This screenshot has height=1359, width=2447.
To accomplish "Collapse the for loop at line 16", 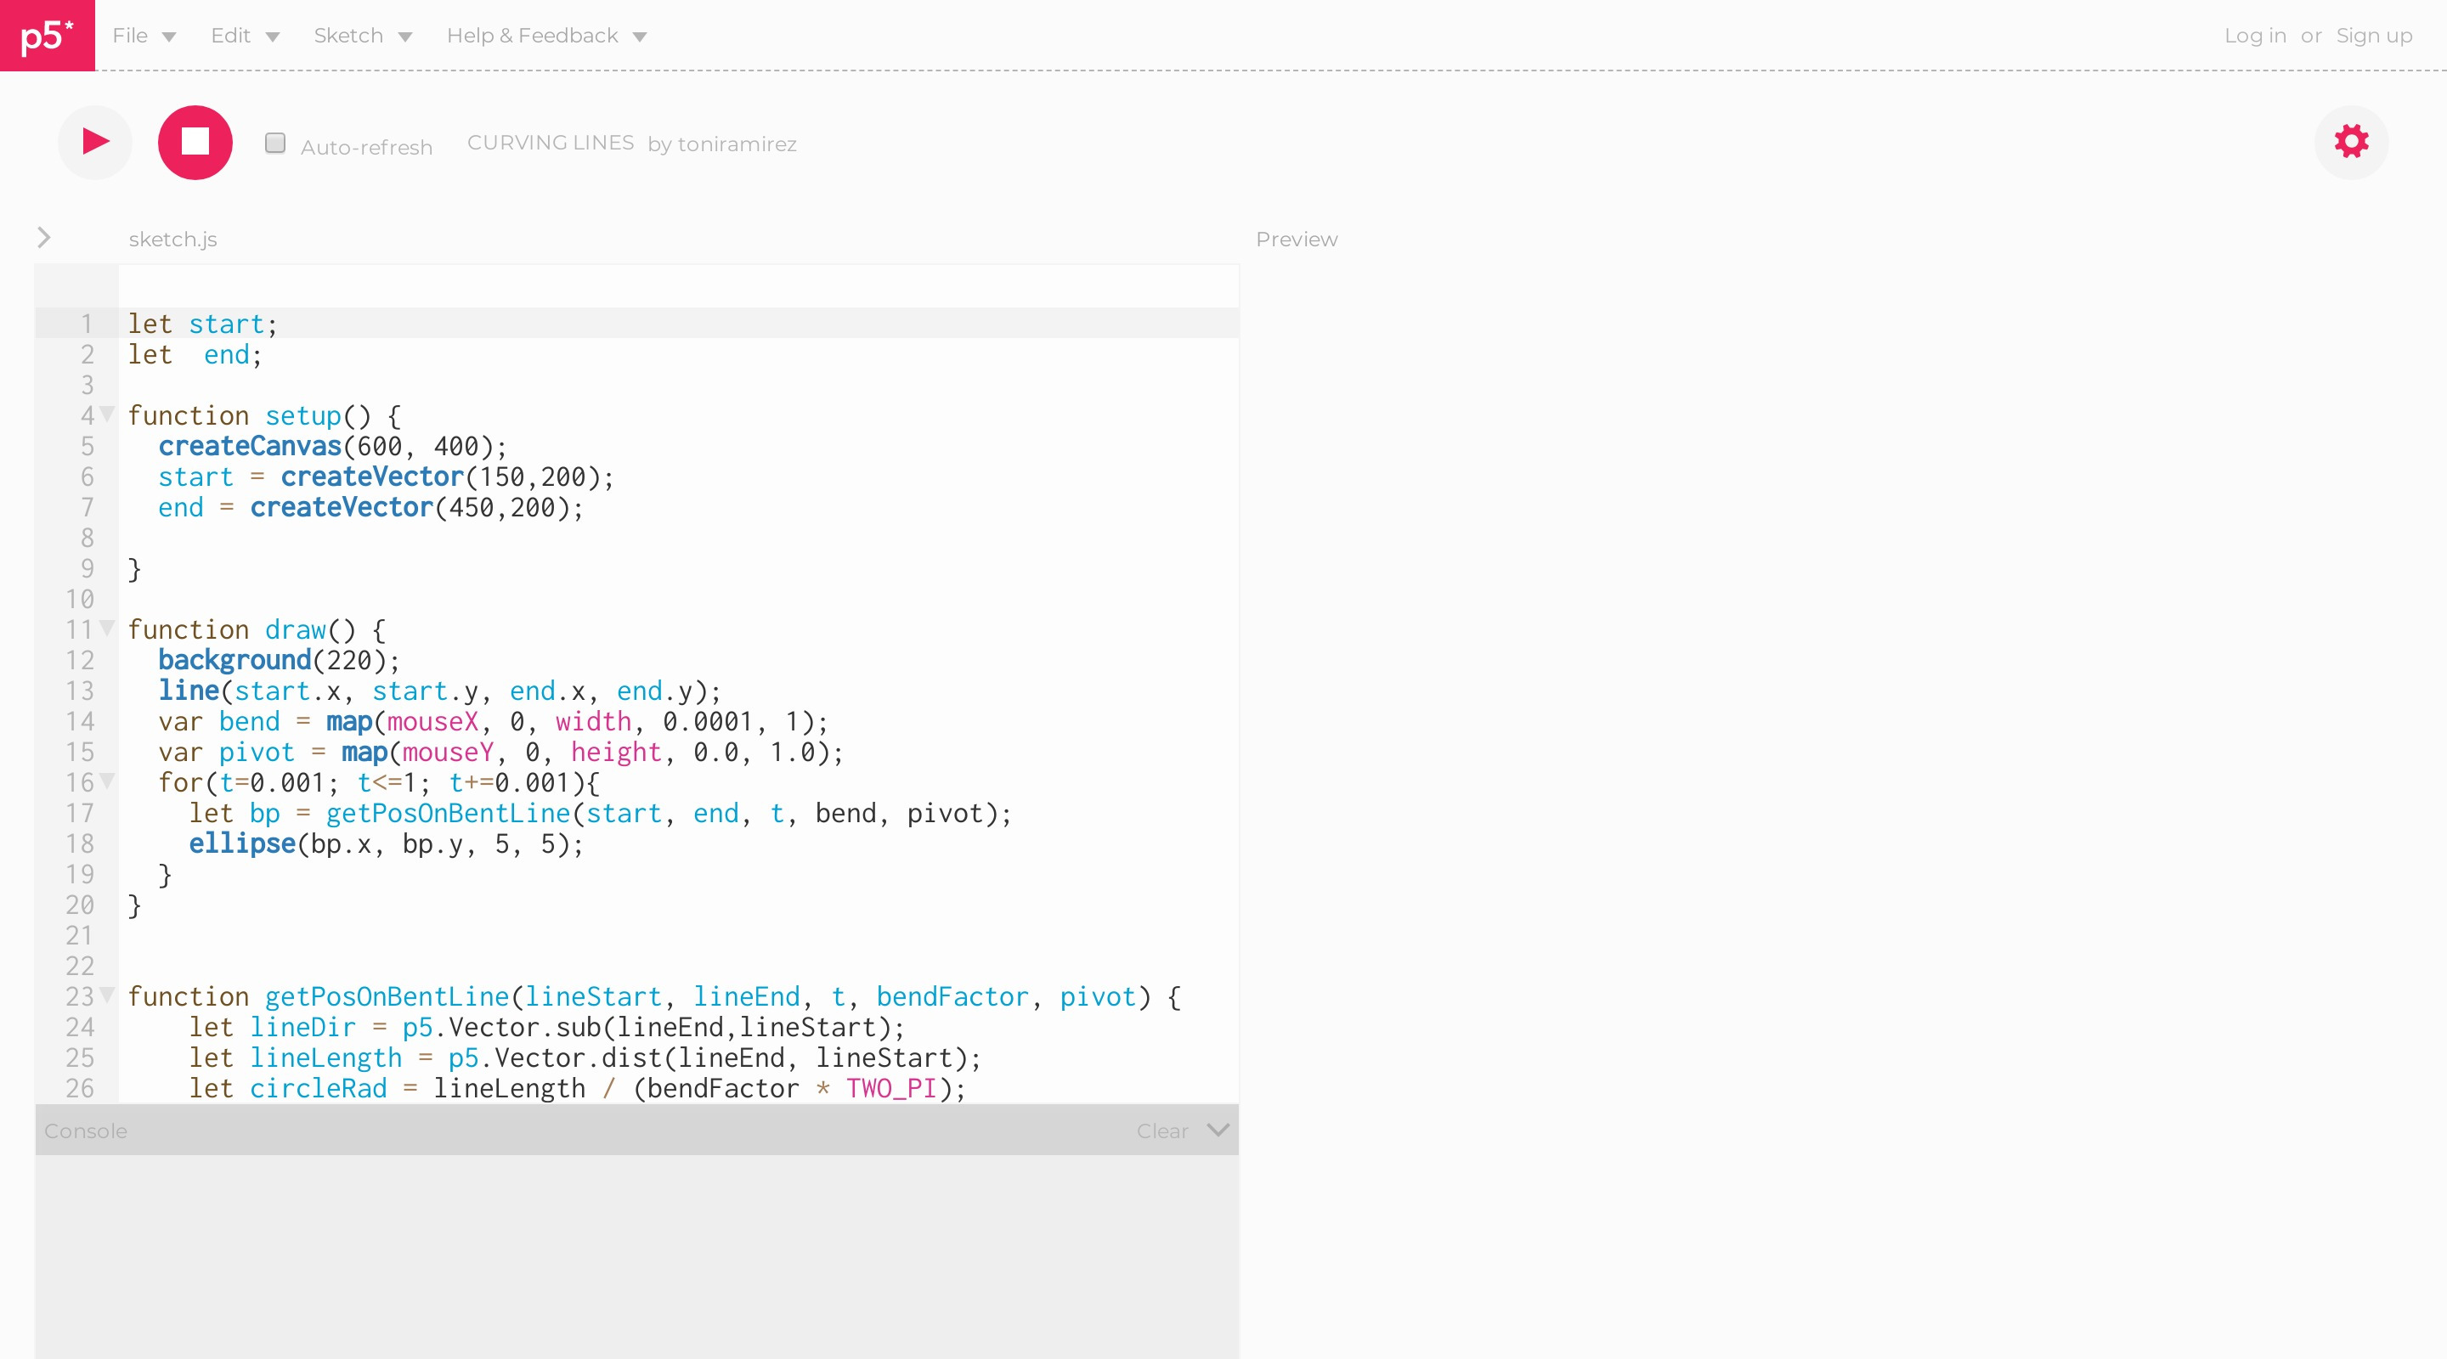I will pos(107,781).
